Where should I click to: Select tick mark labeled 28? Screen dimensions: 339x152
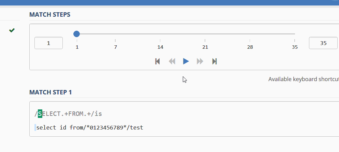point(250,47)
